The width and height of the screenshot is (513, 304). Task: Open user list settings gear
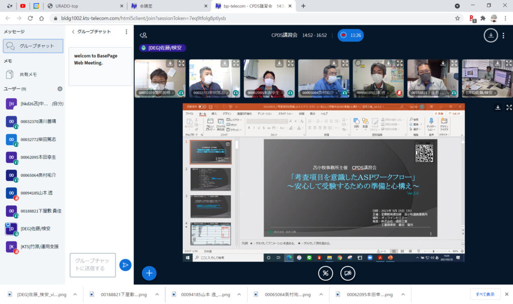[60, 89]
